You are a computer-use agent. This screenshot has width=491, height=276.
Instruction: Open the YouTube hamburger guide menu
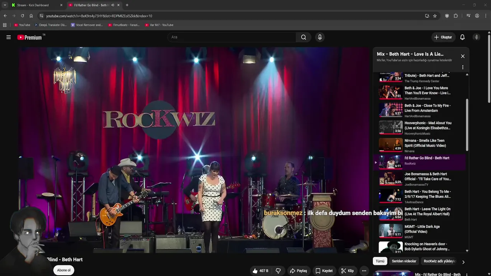coord(8,37)
